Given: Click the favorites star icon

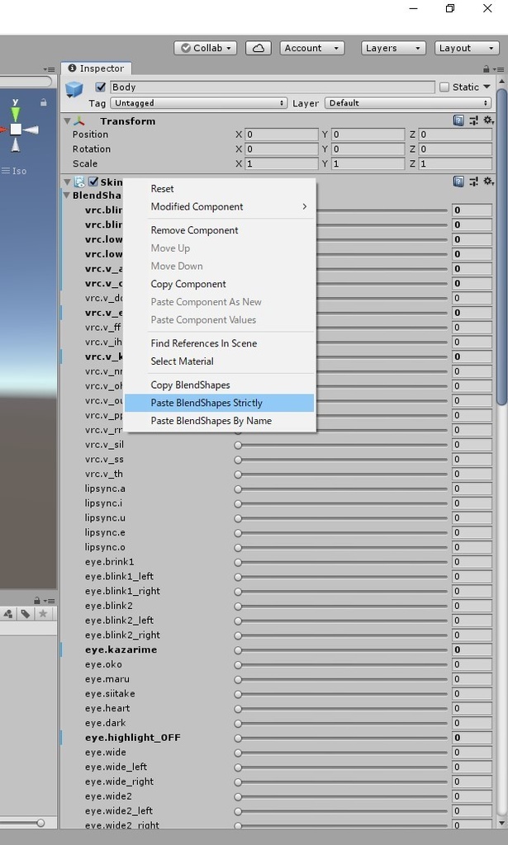Looking at the screenshot, I should [x=43, y=614].
